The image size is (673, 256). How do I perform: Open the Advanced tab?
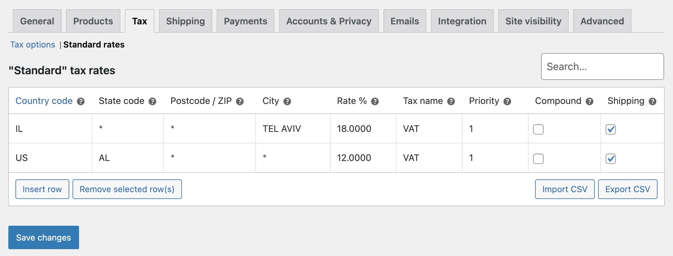coord(602,21)
